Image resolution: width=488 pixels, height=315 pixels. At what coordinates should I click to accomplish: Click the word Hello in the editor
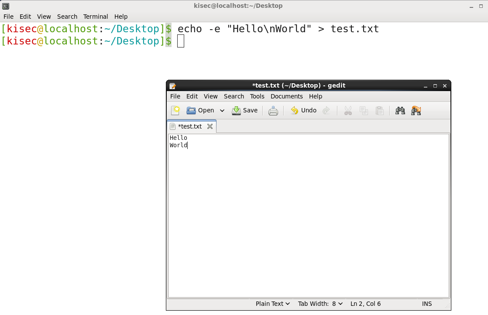[179, 138]
